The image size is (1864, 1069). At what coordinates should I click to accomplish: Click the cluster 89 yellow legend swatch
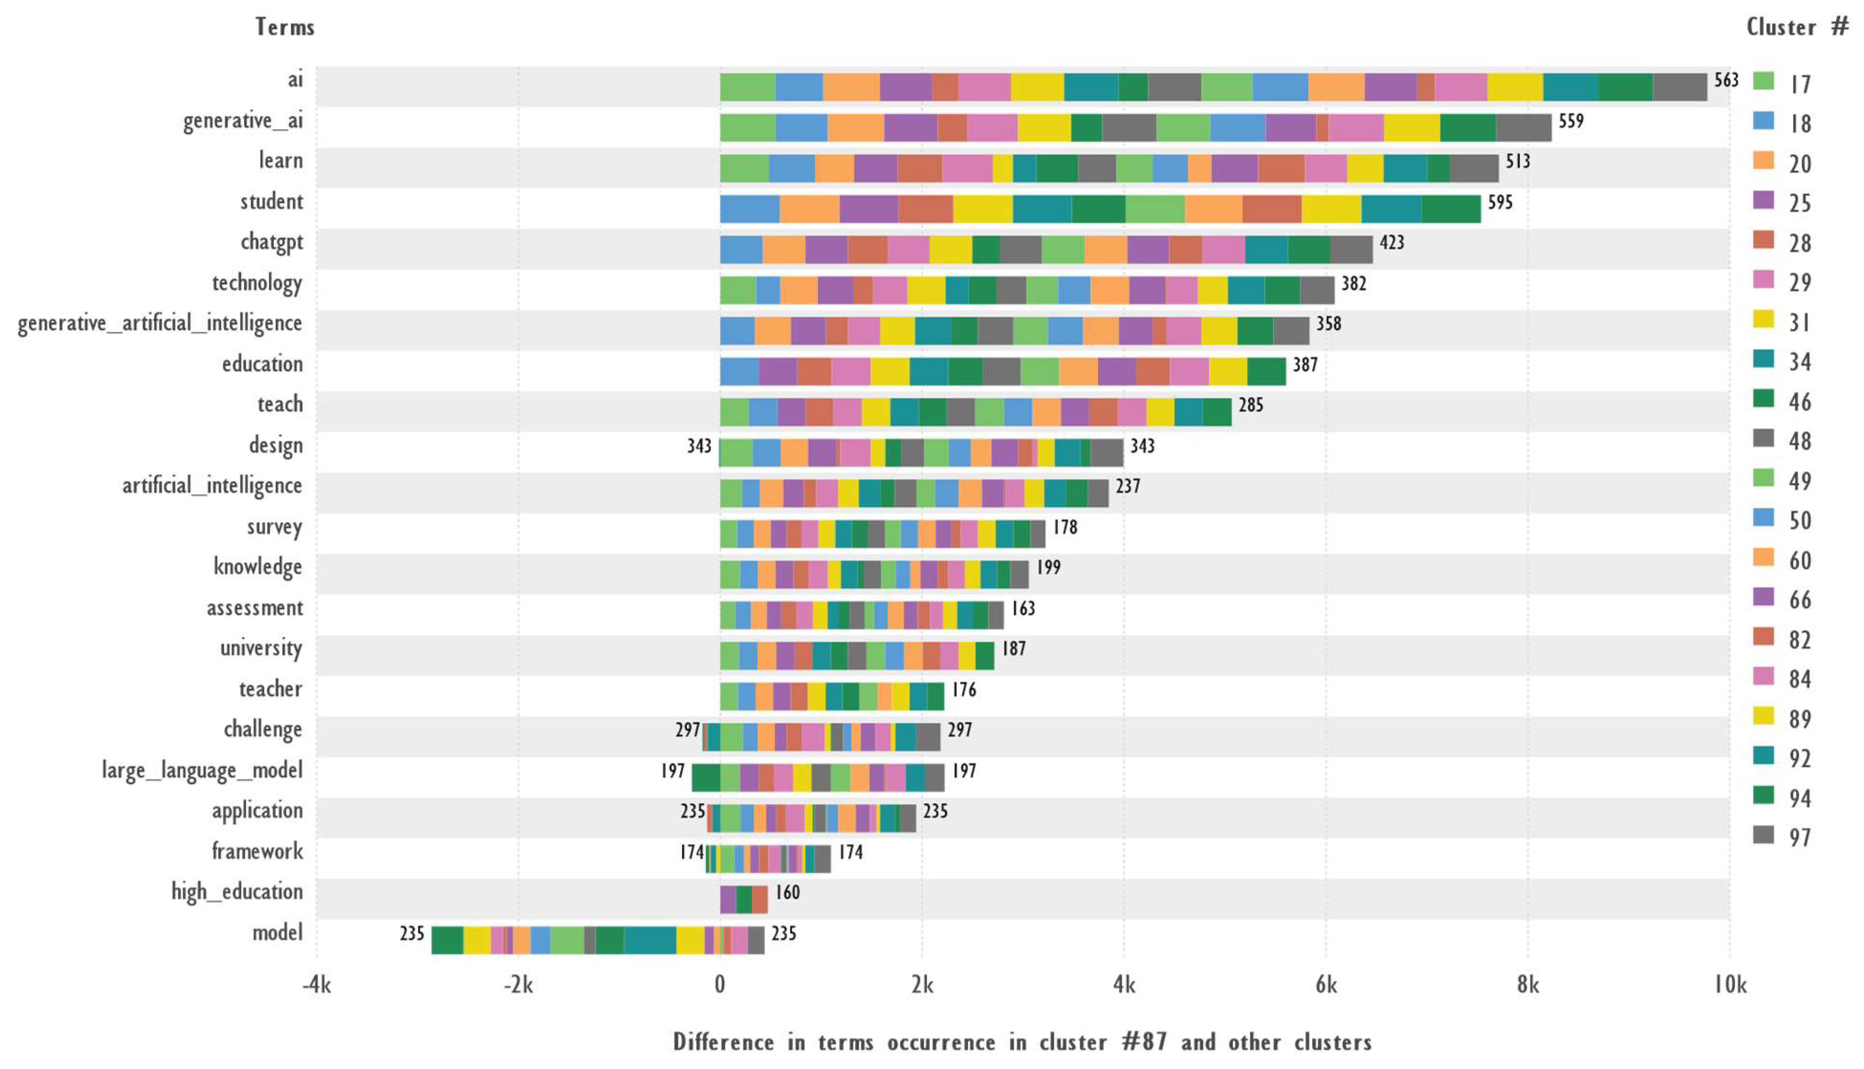(1763, 716)
